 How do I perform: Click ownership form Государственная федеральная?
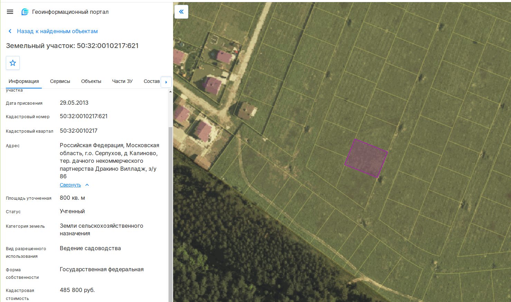point(102,269)
